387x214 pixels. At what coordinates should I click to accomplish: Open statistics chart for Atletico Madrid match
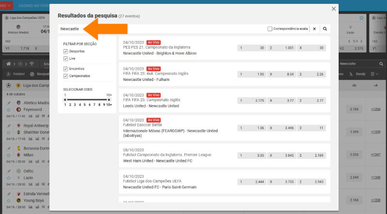coord(30,116)
